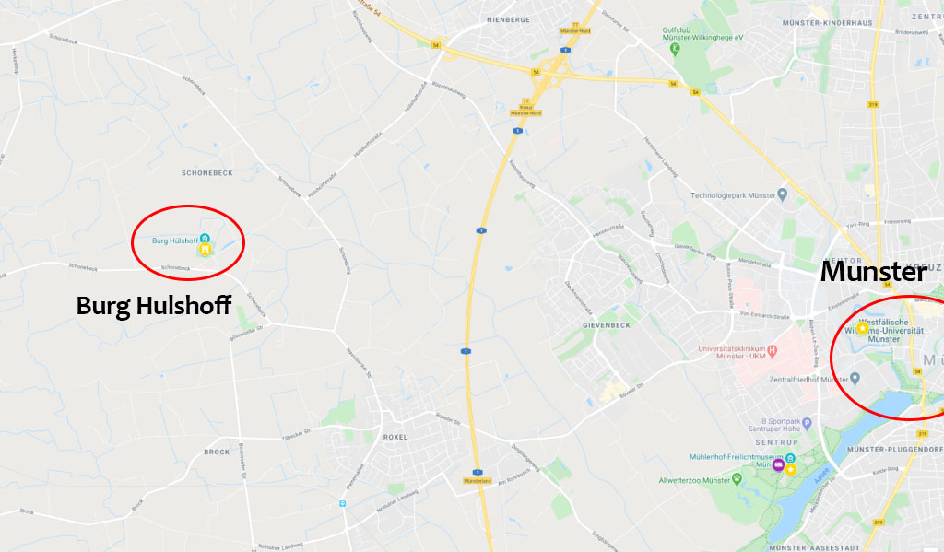Click the yellow star marker at the university
This screenshot has height=552, width=944.
click(x=862, y=328)
